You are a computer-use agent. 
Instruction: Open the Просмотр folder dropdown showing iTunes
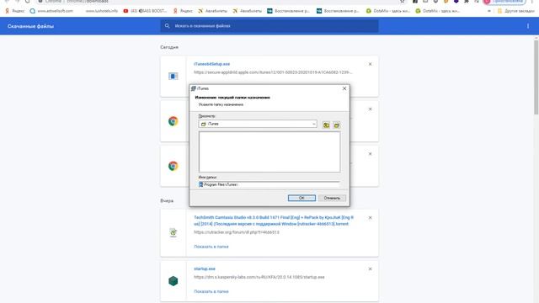258,124
